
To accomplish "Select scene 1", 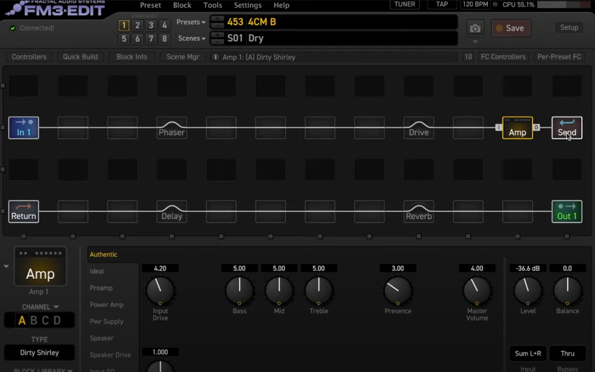I will [123, 26].
